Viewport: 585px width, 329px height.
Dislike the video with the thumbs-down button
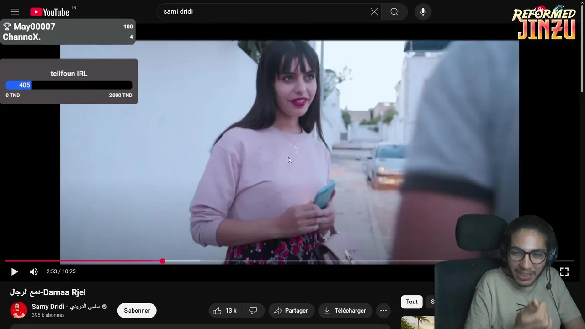253,311
